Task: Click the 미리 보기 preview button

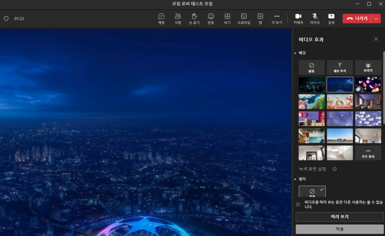Action: pos(340,216)
